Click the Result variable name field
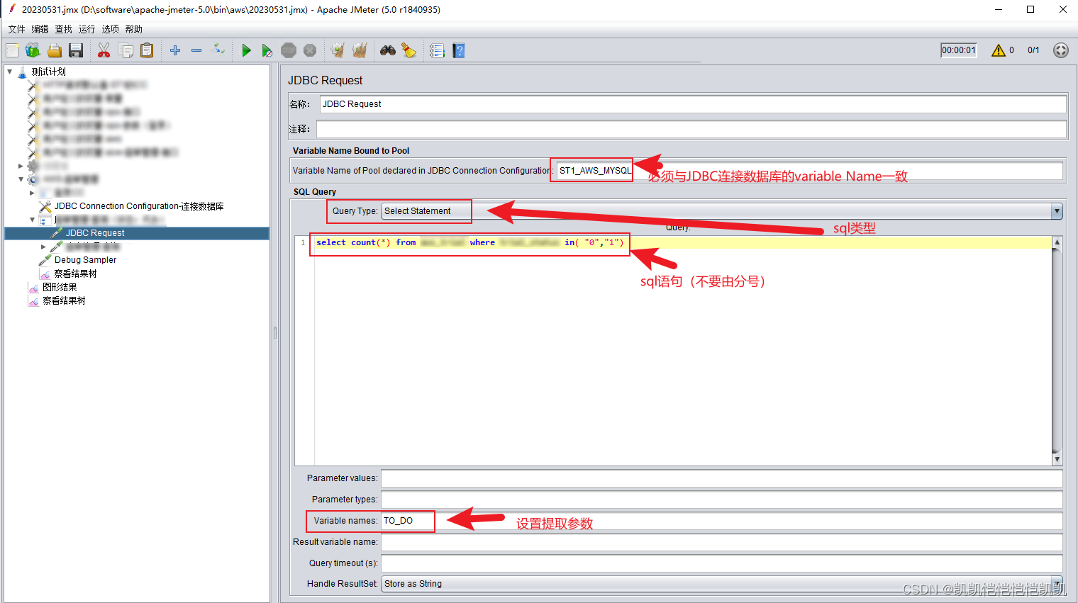The height and width of the screenshot is (603, 1078). point(722,542)
